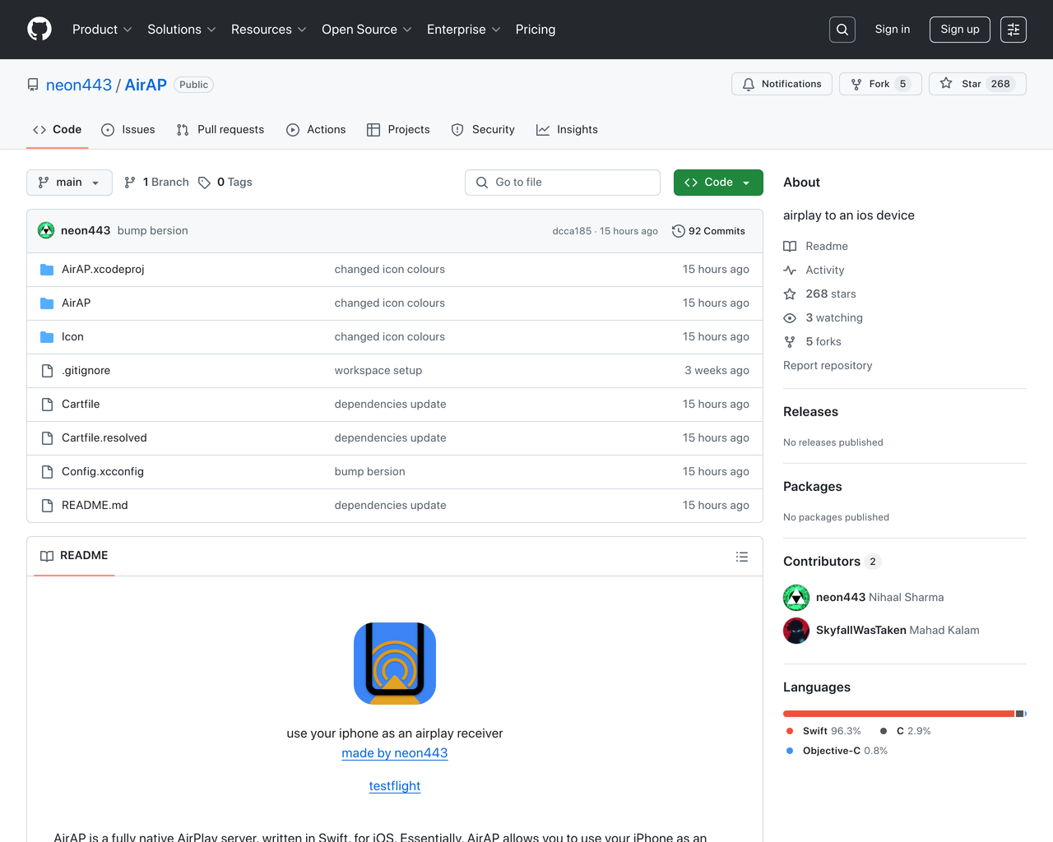
Task: Click the Swift 96.3% language entry
Action: coord(823,731)
